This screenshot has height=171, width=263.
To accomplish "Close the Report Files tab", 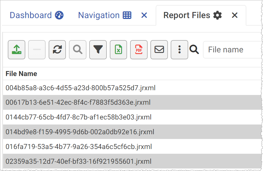I will (x=235, y=15).
